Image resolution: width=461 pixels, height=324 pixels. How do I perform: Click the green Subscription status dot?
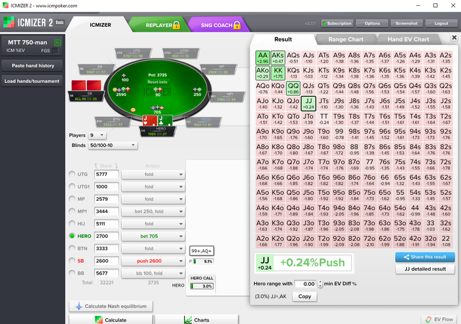point(325,23)
